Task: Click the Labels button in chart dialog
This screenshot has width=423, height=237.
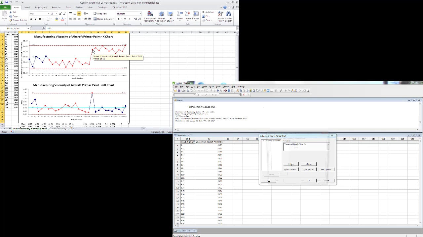Action: 309,164
